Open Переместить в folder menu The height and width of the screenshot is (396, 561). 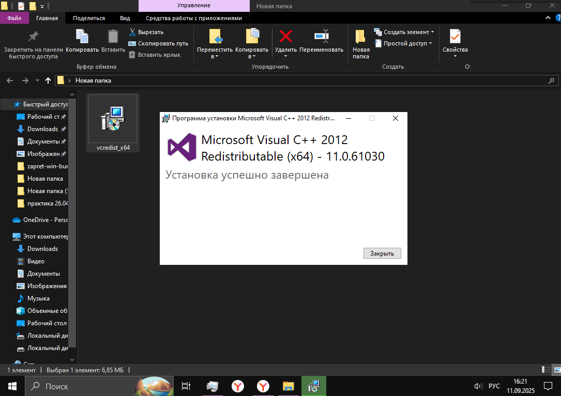215,43
